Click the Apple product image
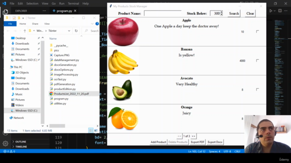 pyautogui.click(x=123, y=32)
